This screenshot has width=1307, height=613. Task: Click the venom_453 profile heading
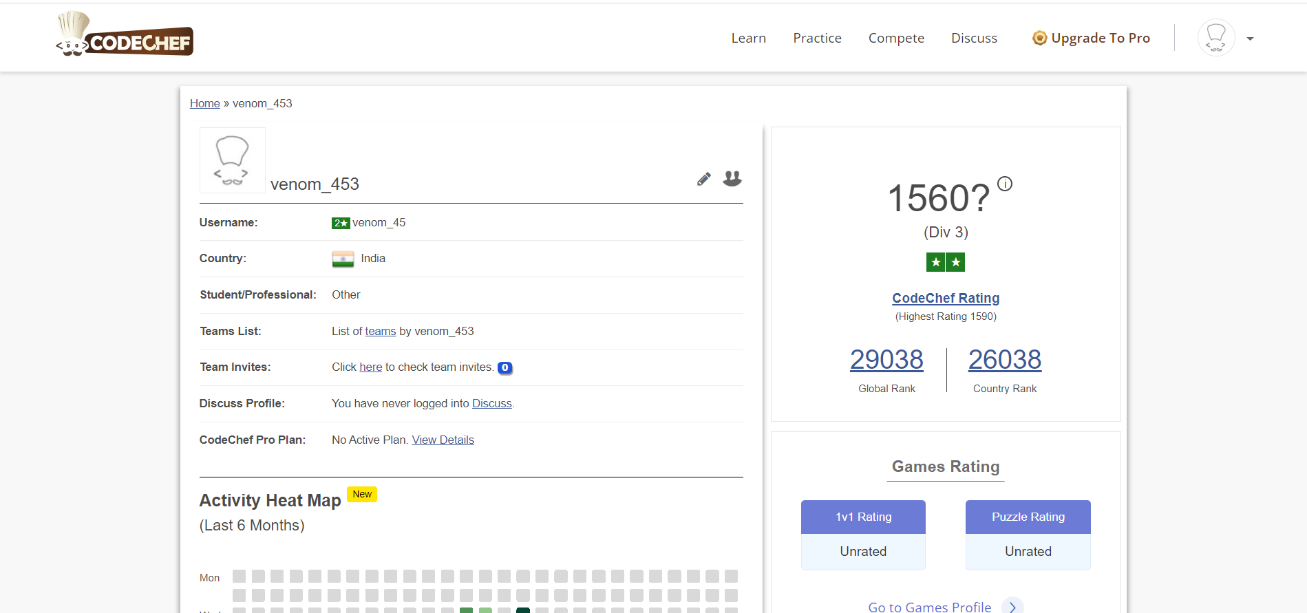pyautogui.click(x=315, y=184)
